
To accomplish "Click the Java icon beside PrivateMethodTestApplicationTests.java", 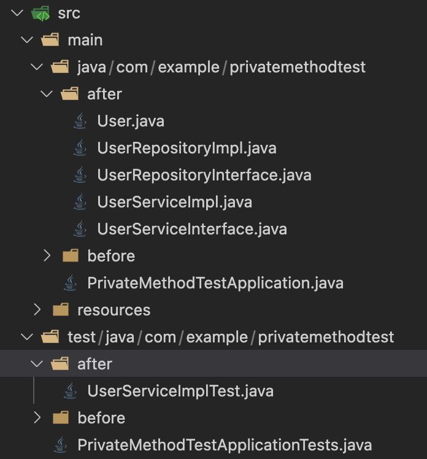I will (60, 445).
